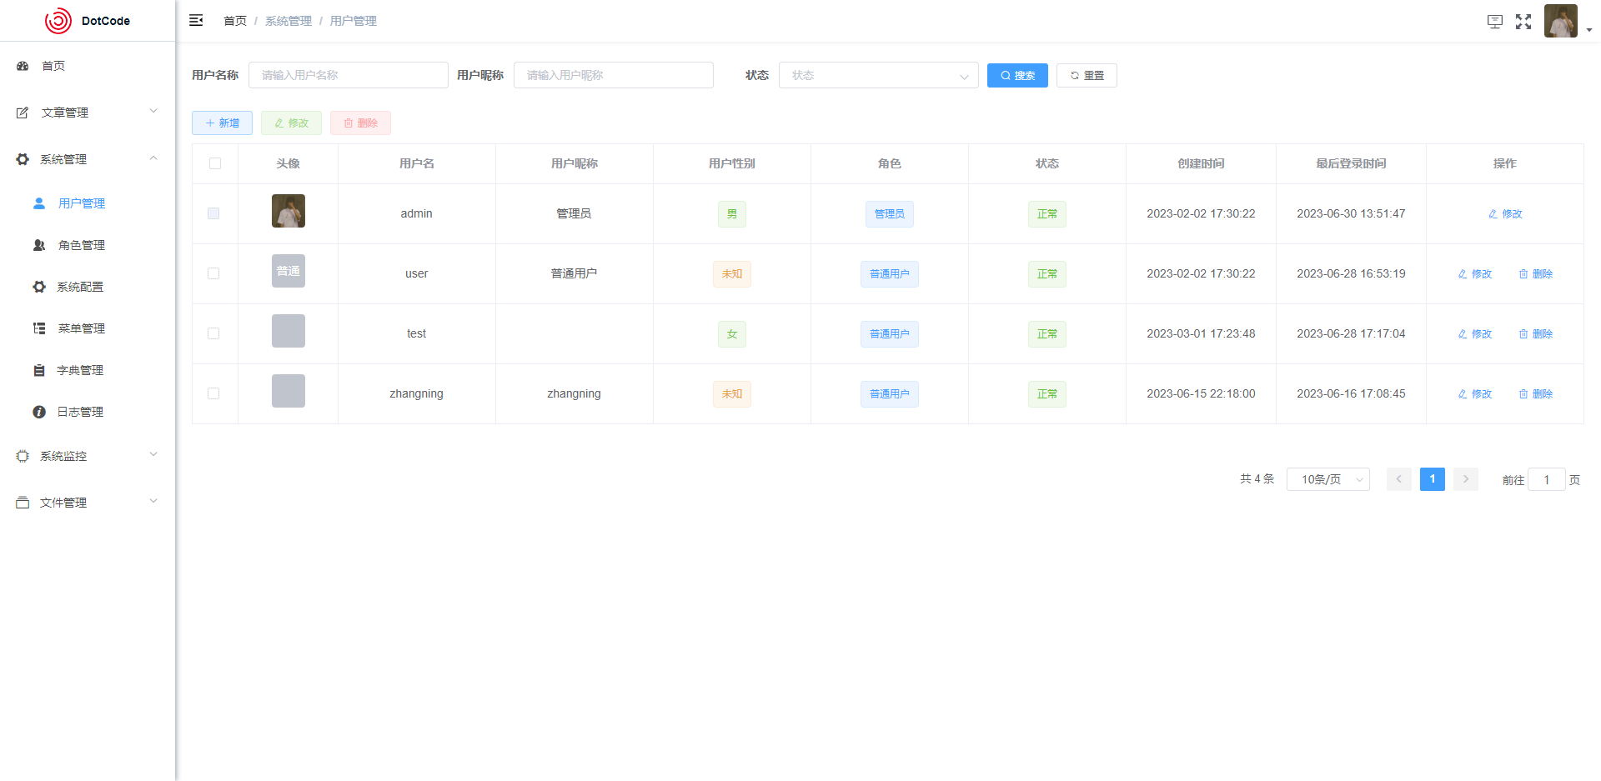The height and width of the screenshot is (781, 1601).
Task: Collapse sidebar using the hamburger icon
Action: click(x=196, y=20)
